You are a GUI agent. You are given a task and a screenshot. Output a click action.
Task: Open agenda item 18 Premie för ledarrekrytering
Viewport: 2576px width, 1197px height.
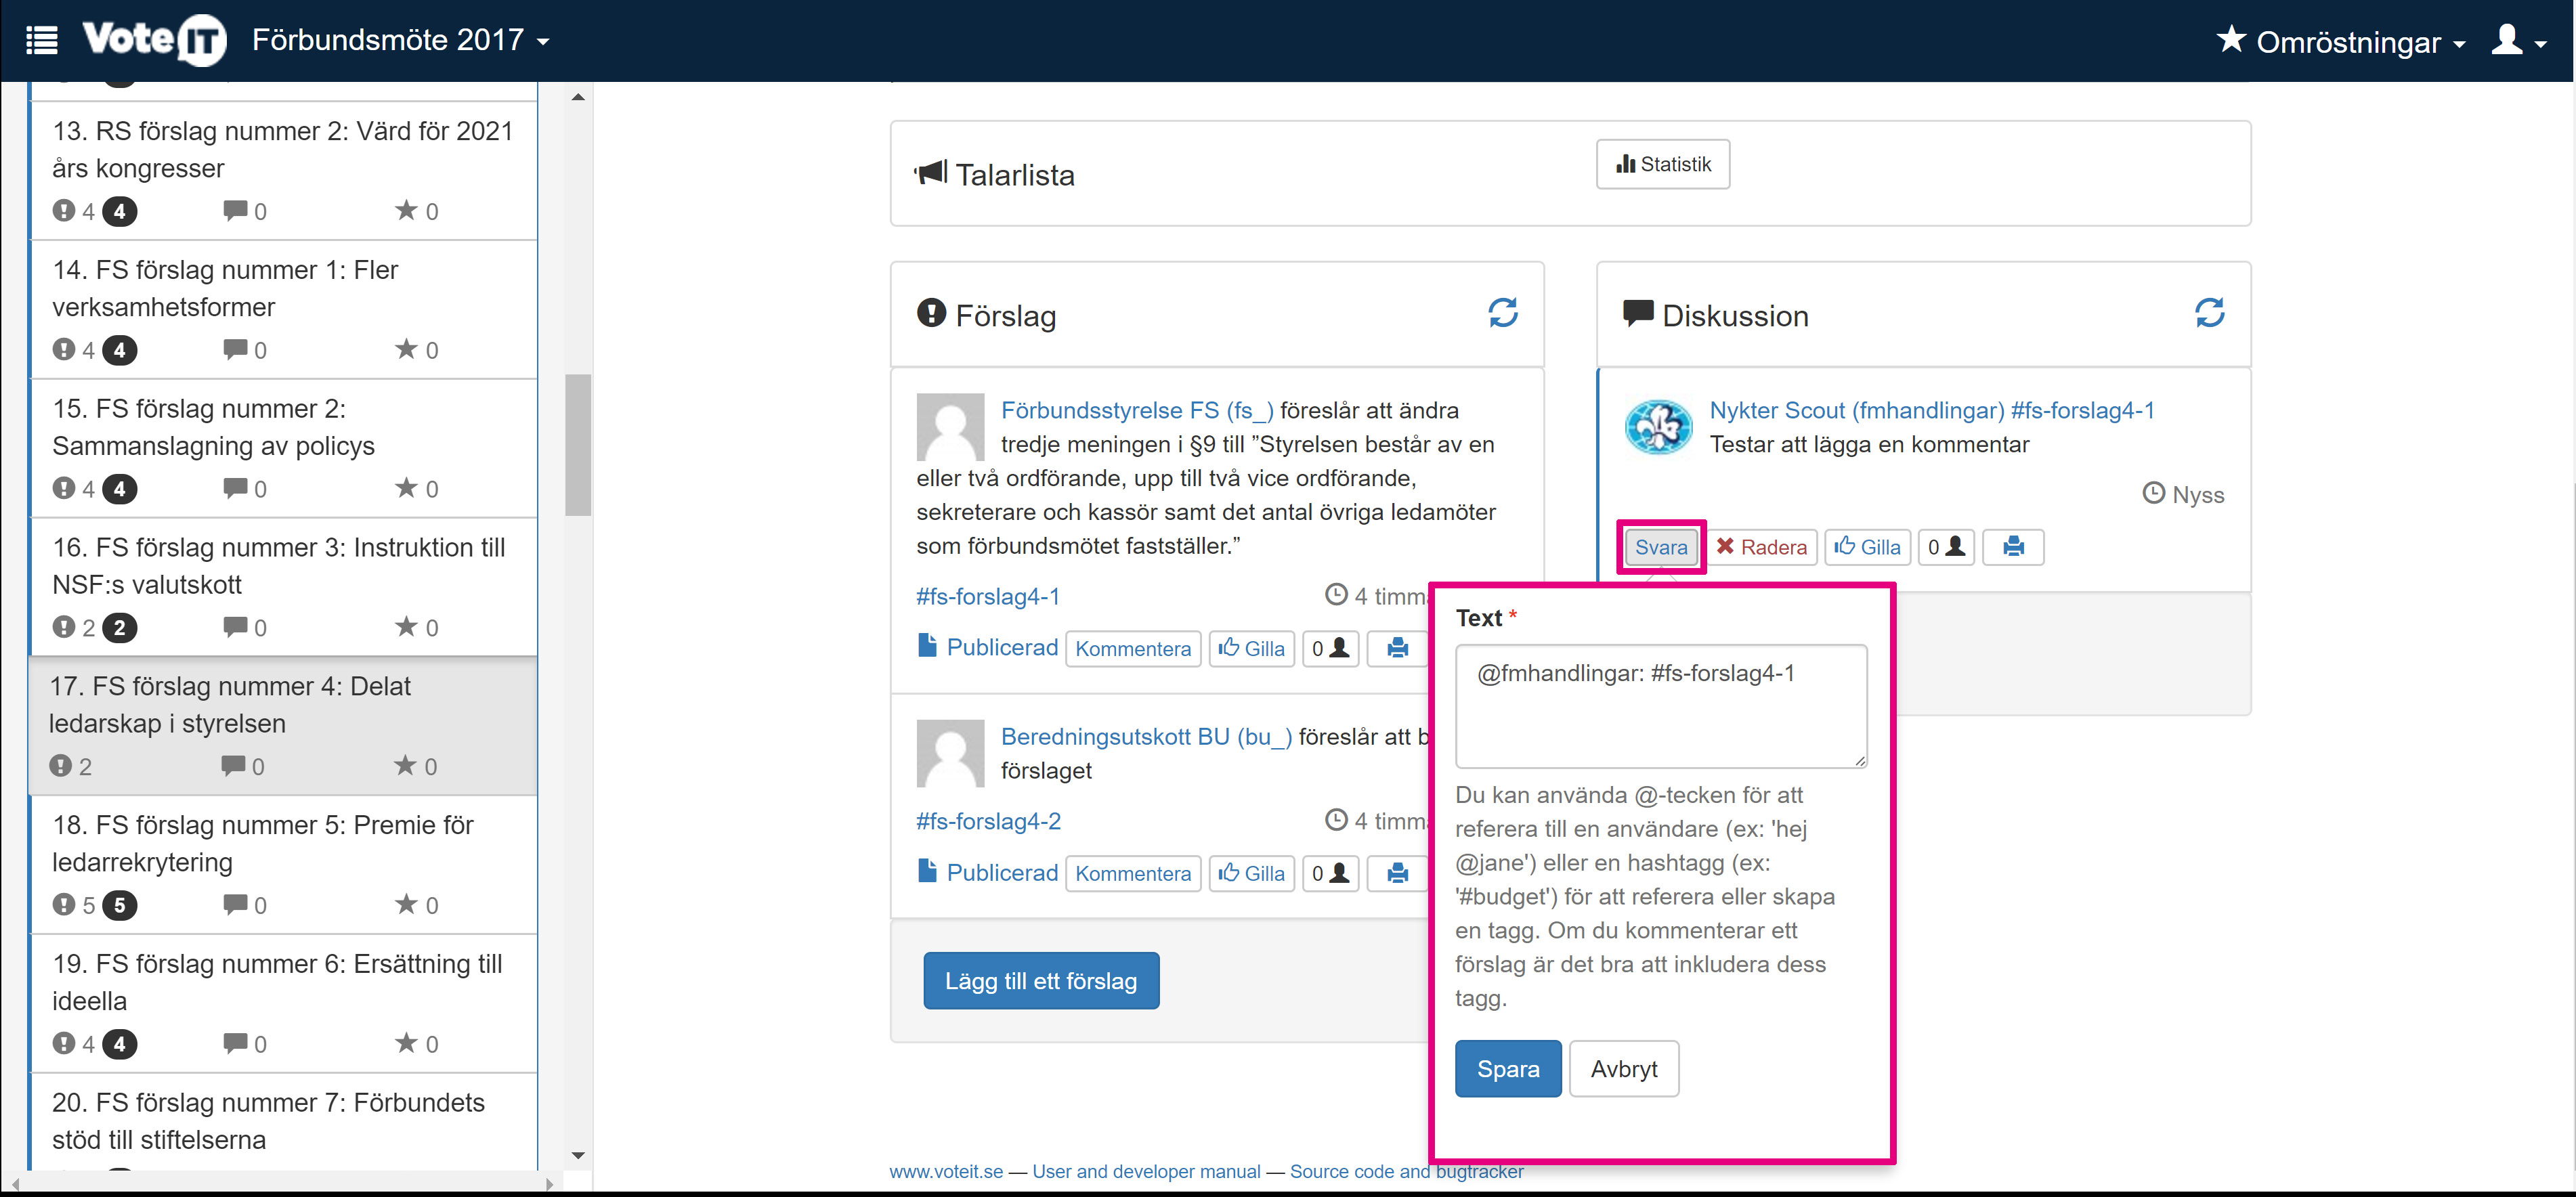[x=284, y=865]
